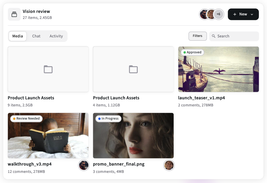Click the New button
The image size is (267, 183).
[x=243, y=14]
